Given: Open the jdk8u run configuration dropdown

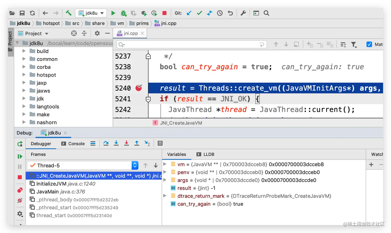Looking at the screenshot, I should [91, 13].
